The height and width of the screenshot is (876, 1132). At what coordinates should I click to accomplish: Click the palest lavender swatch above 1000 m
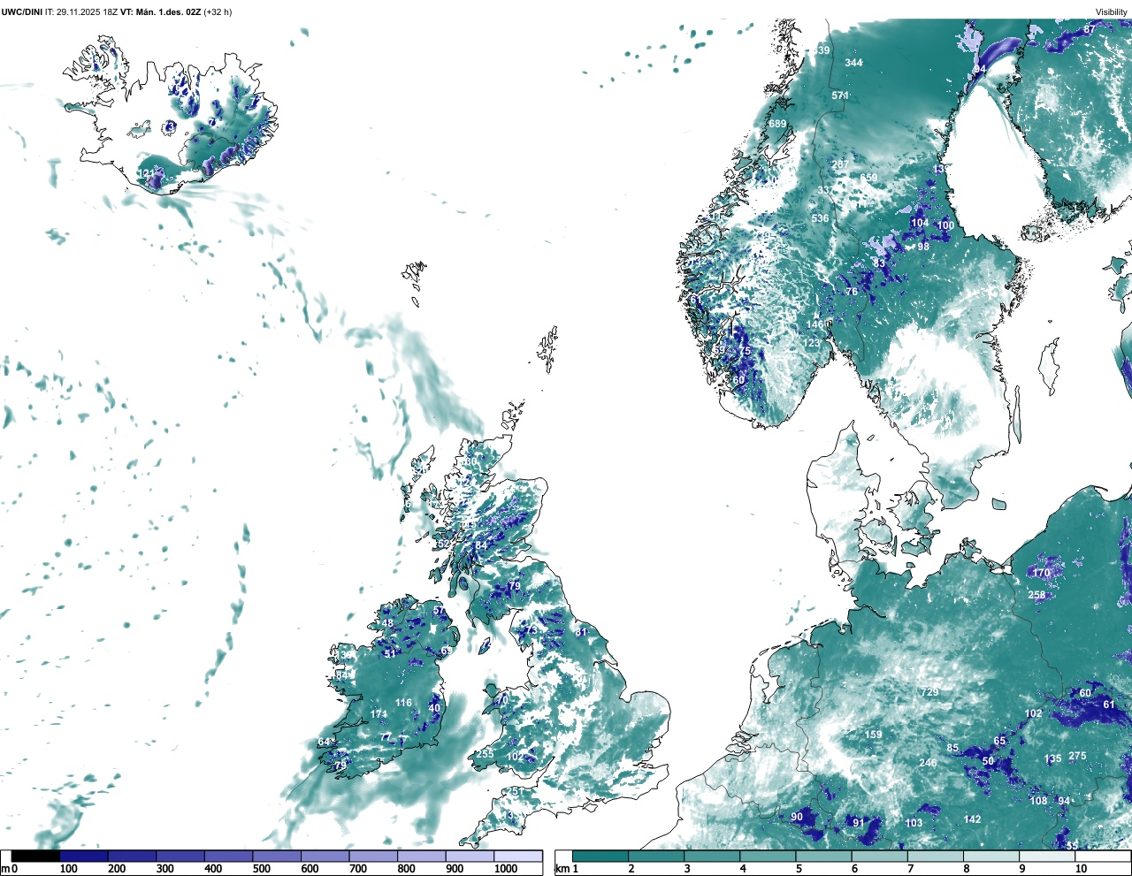[518, 856]
